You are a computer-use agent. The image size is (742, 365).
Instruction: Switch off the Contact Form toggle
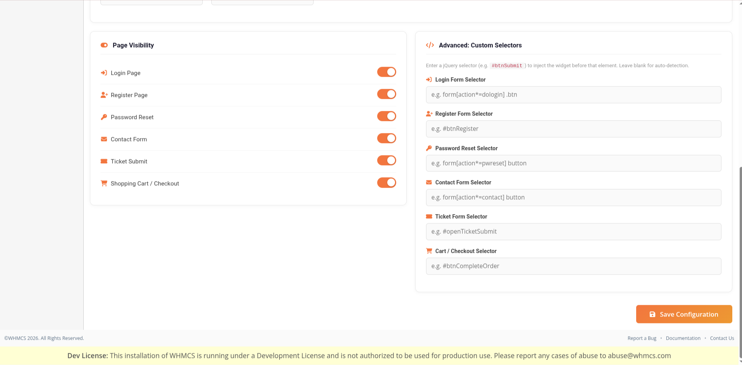(386, 138)
